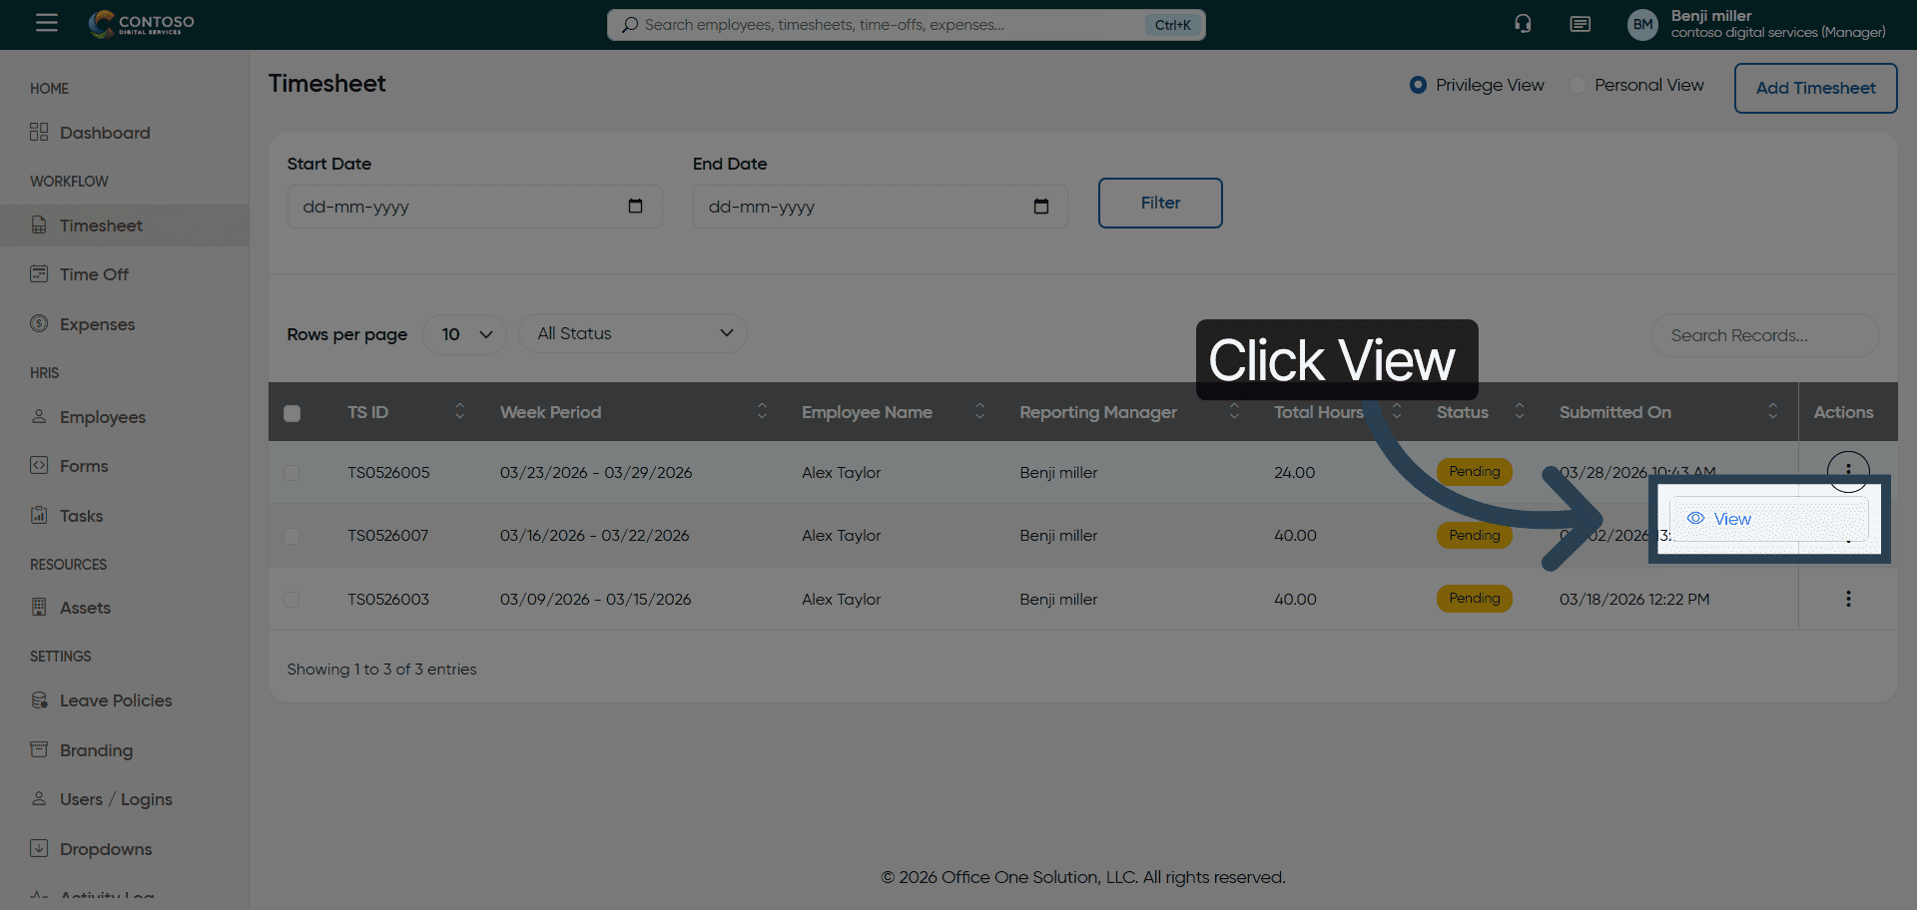Select the Personal View radio button
This screenshot has width=1917, height=910.
pos(1578,86)
